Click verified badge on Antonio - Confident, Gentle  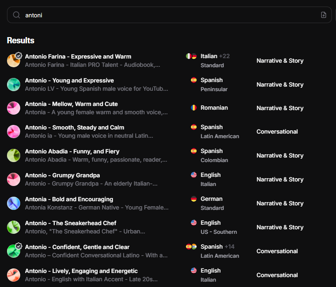[x=19, y=246]
